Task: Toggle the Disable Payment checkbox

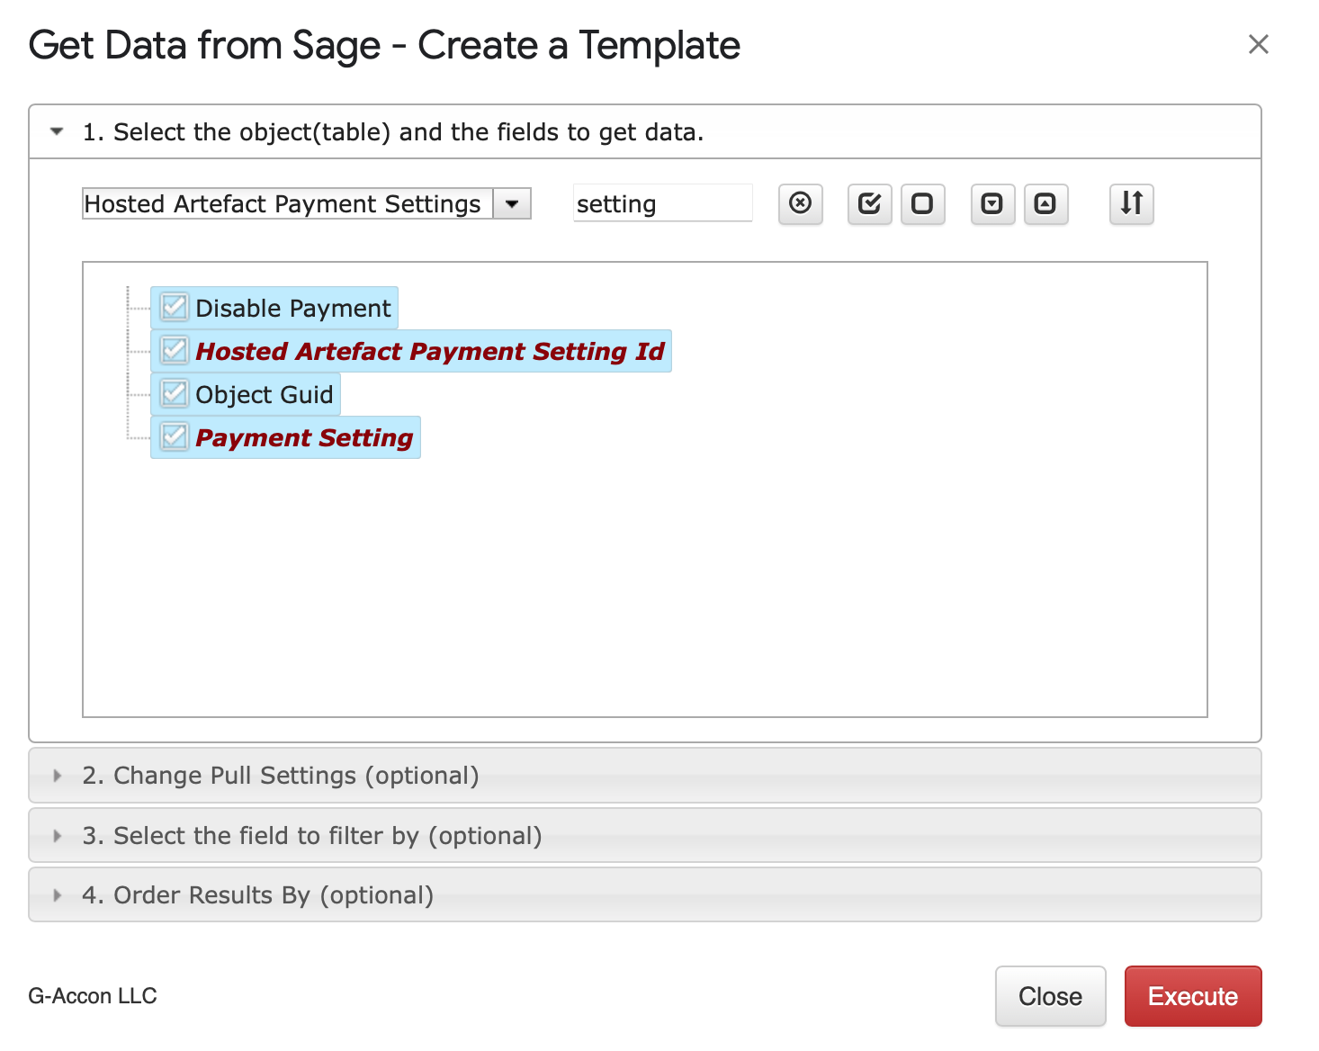Action: (174, 308)
